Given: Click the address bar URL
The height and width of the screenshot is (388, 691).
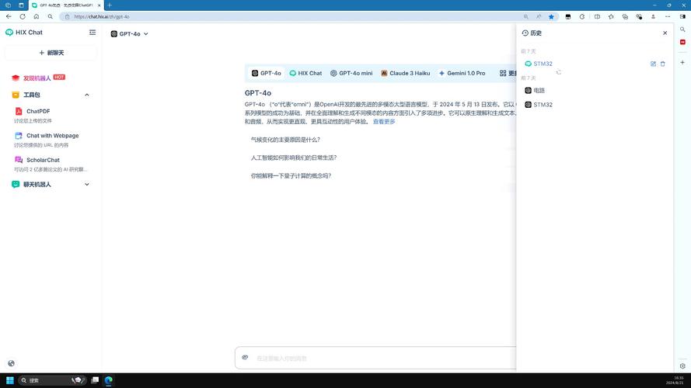Looking at the screenshot, I should [x=102, y=17].
